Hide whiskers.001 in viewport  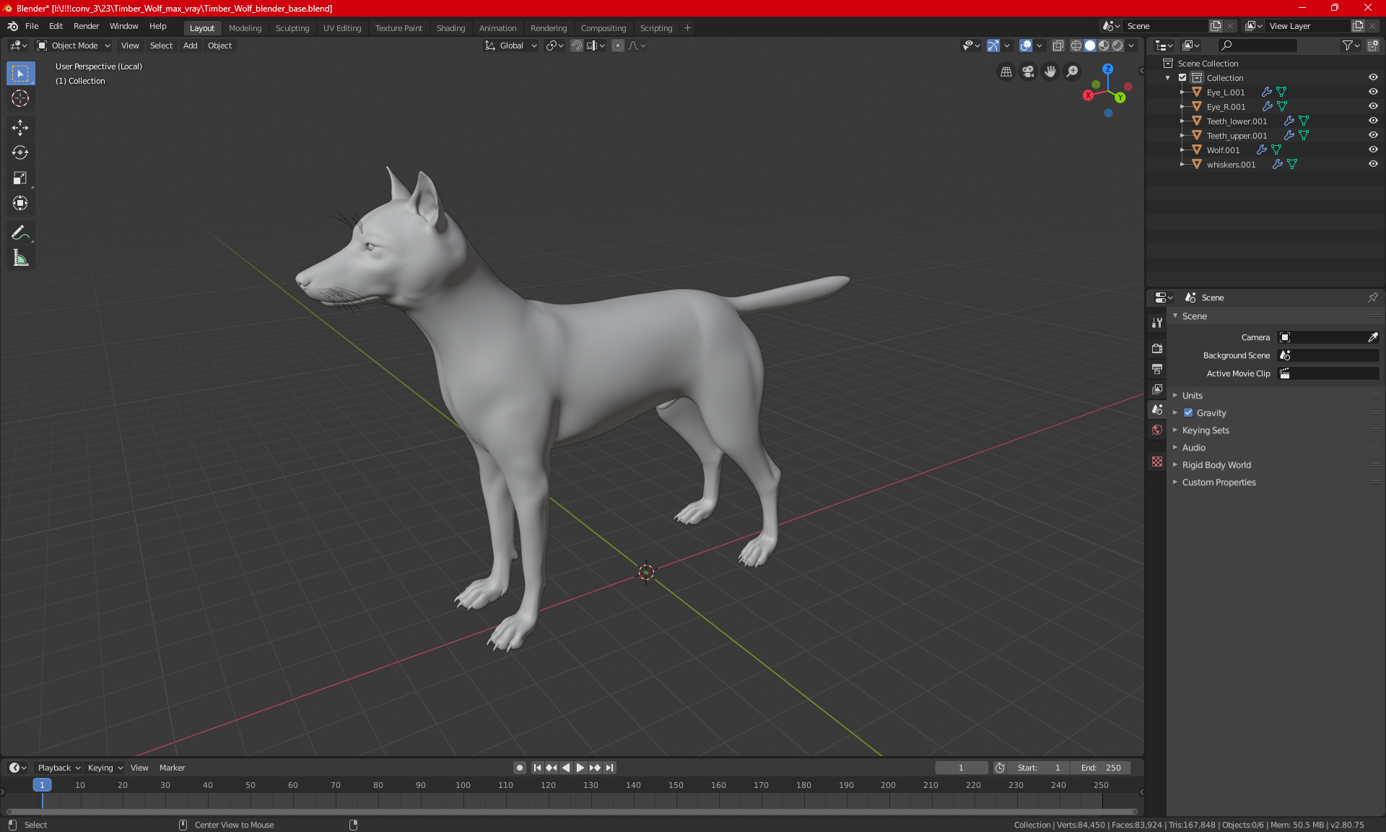(x=1373, y=164)
